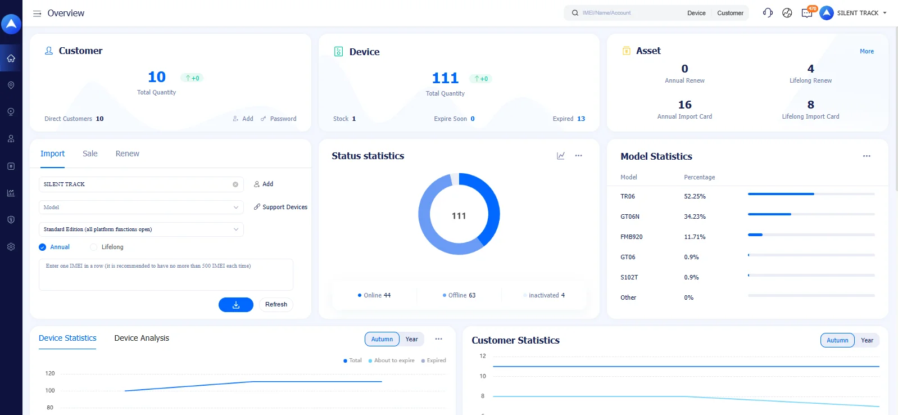Click the TR06 percentage progress bar
The height and width of the screenshot is (415, 898).
click(x=810, y=194)
